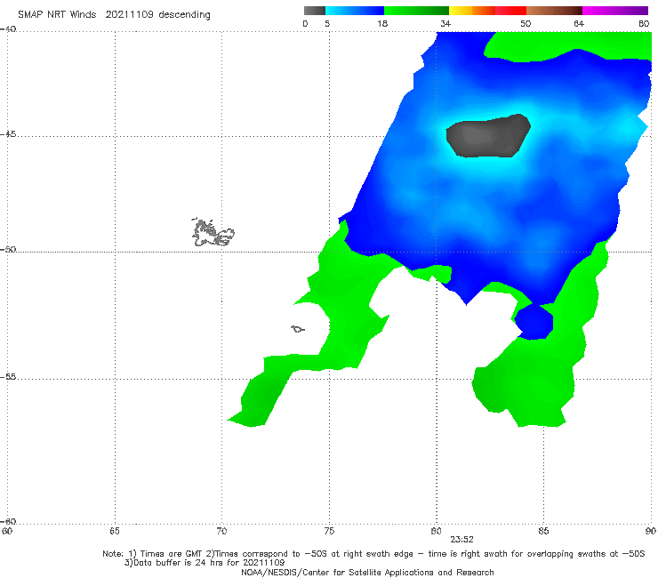Click the 'Times are GMT' note line
This screenshot has width=658, height=578.
[373, 554]
